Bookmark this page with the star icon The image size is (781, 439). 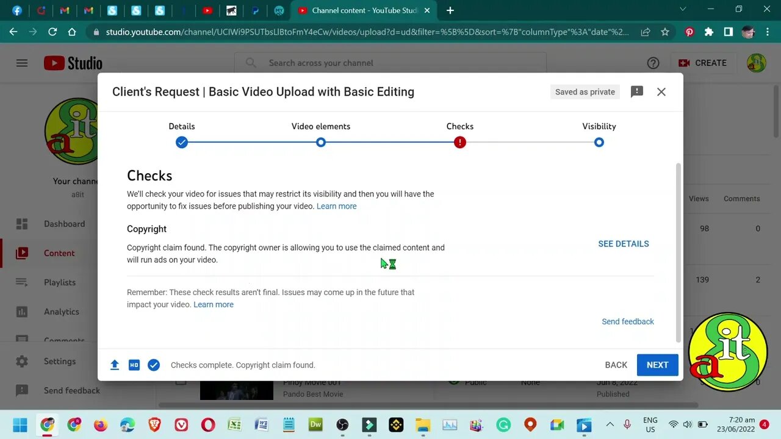tap(665, 32)
